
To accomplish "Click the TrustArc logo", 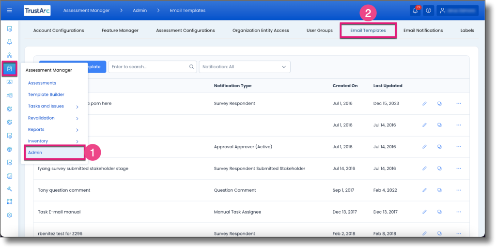I will pos(37,11).
